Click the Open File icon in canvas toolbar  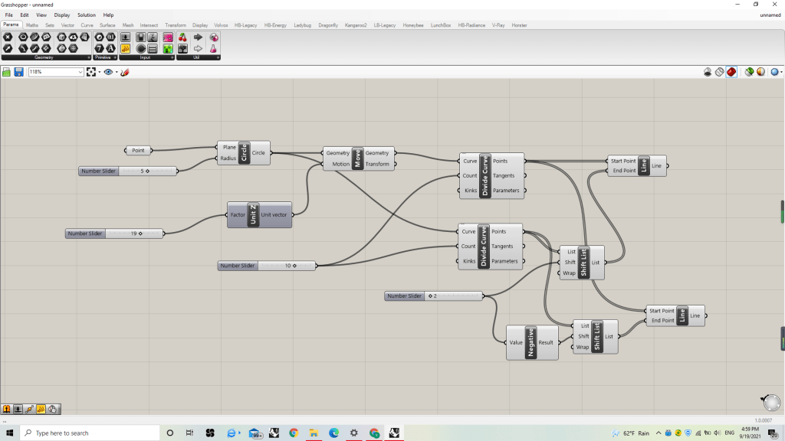tap(7, 72)
